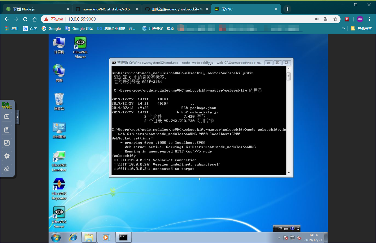The width and height of the screenshot is (376, 243).
Task: Click cmd window title bar icon
Action: pyautogui.click(x=114, y=62)
